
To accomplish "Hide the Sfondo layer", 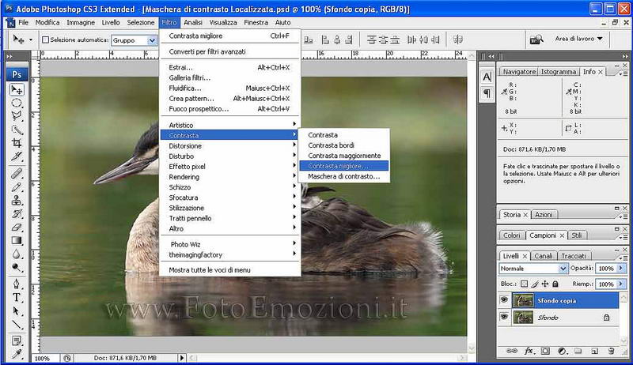I will (x=504, y=317).
